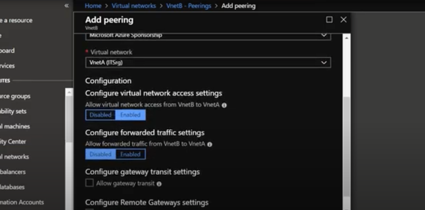Click info icon next to gateway transit
This screenshot has height=210, width=425.
[159, 184]
